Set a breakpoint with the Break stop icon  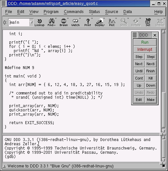[x=64, y=22]
